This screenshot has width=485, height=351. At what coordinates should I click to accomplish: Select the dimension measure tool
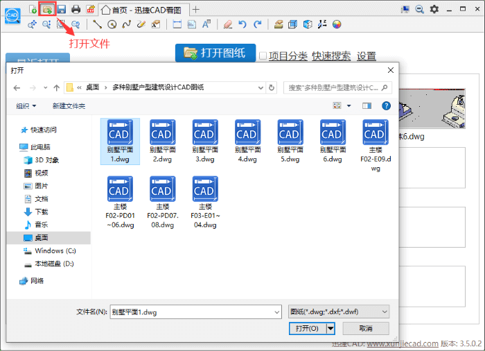click(x=177, y=24)
